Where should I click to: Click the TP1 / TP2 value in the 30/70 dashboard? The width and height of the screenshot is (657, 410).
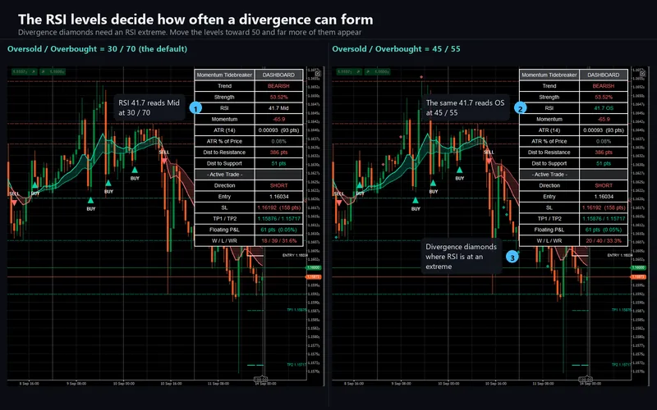click(x=278, y=219)
